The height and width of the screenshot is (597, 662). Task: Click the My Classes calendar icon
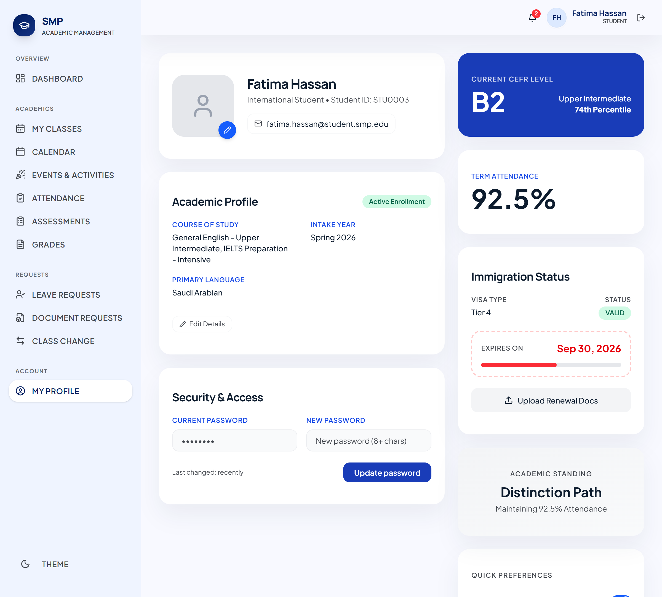(x=20, y=129)
